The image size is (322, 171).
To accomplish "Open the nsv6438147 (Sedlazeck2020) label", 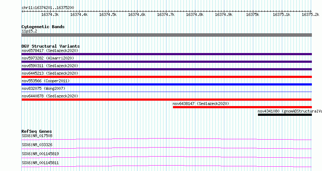I will 201,104.
